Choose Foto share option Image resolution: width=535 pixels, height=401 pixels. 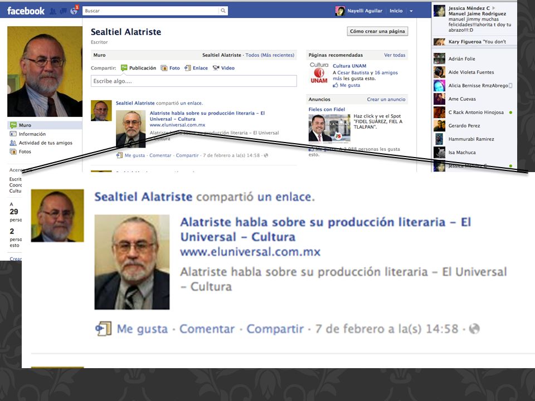pyautogui.click(x=171, y=68)
